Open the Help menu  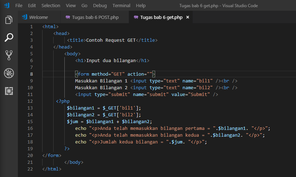[x=140, y=6]
